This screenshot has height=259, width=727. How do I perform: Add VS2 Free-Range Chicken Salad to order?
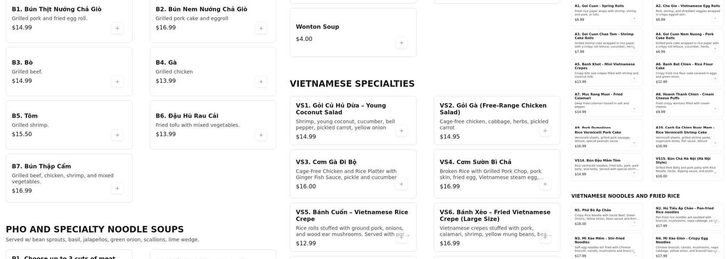tap(545, 131)
